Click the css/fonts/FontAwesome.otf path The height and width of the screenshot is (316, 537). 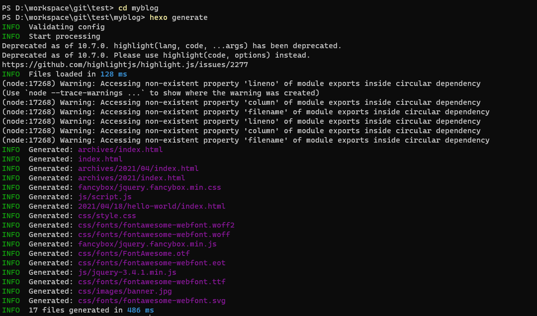134,253
